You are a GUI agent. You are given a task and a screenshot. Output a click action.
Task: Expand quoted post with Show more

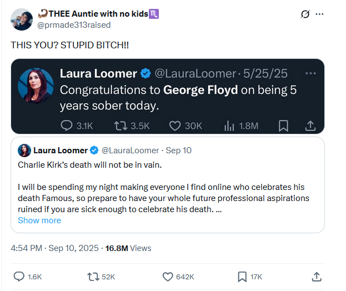39,220
